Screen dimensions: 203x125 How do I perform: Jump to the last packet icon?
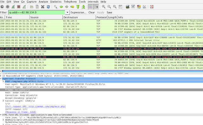(x=83, y=7)
